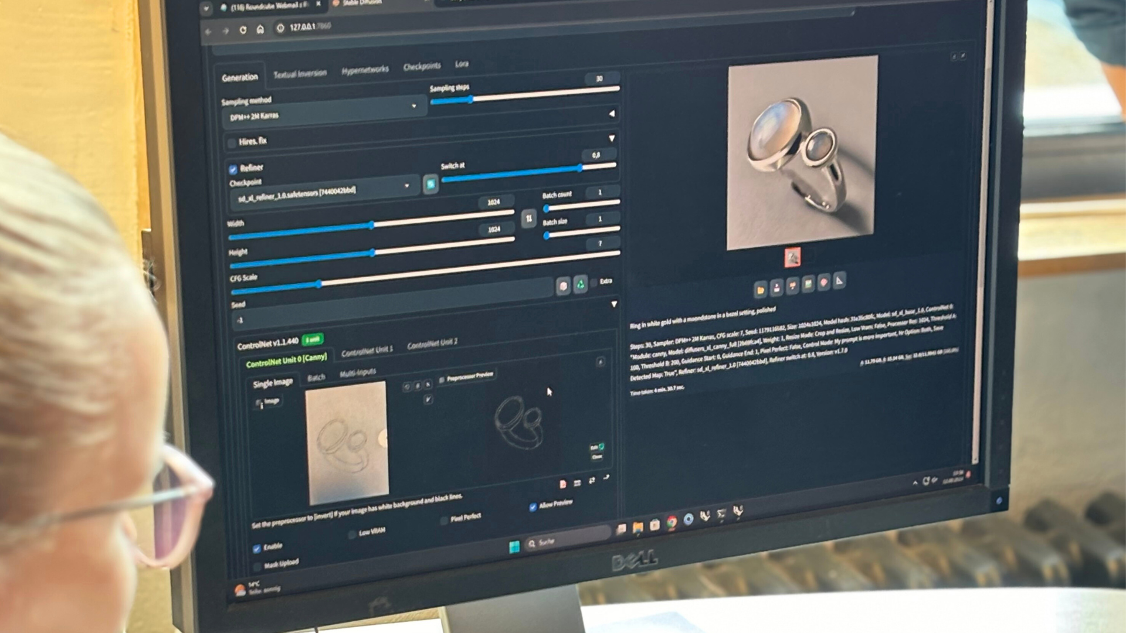Open the Hypernetworks tab
The height and width of the screenshot is (633, 1126).
365,70
